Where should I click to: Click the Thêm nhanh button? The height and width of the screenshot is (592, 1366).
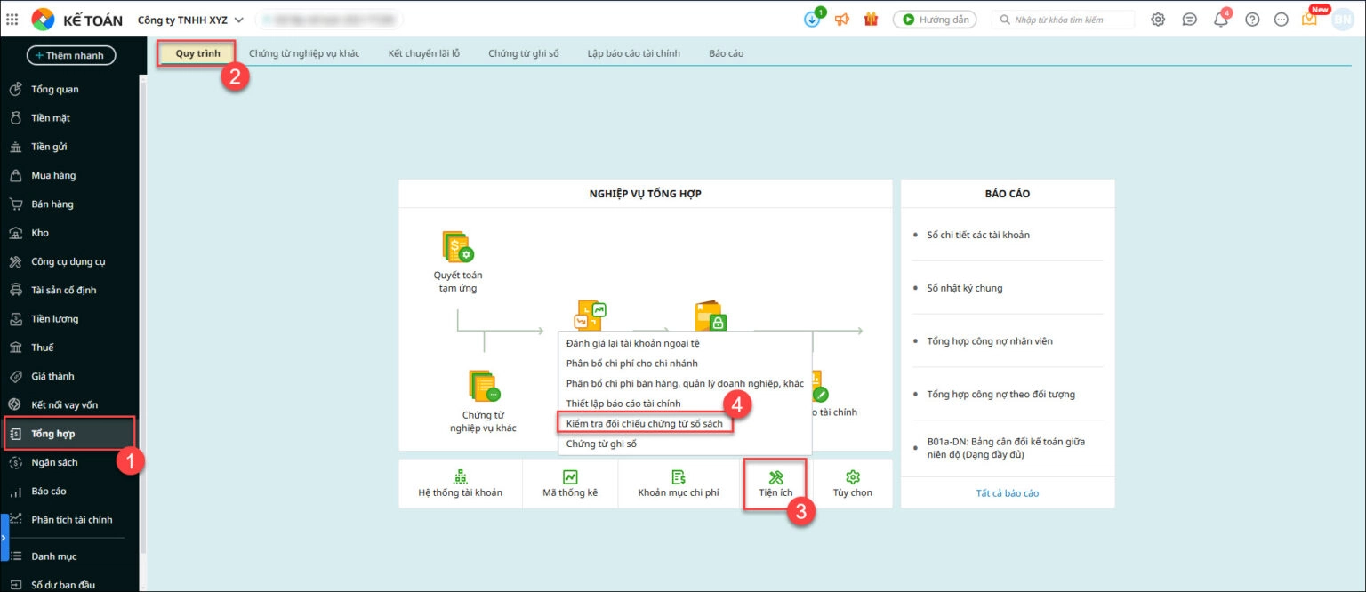coord(71,55)
